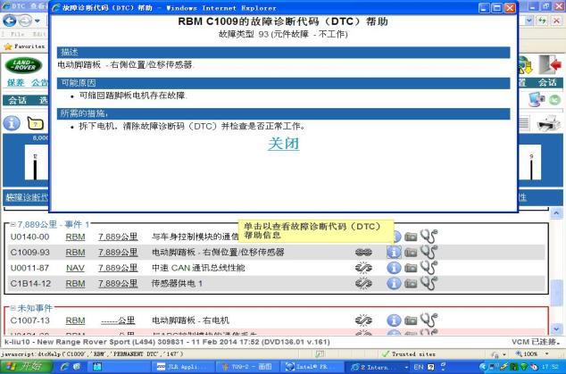This screenshot has width=566, height=374.
Task: Click 7,889公里 link in U0011-87 row
Action: (118, 268)
